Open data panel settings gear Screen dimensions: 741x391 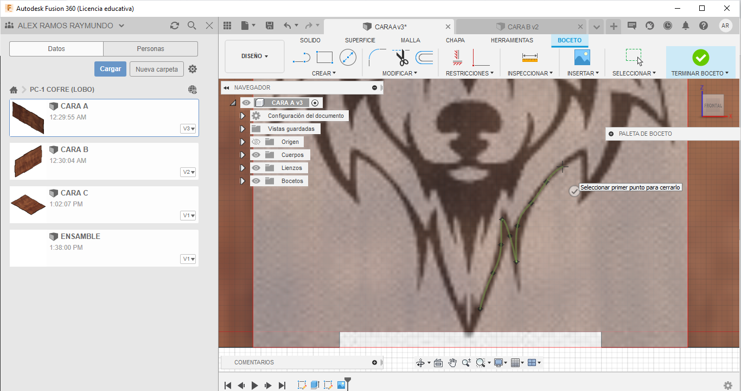(193, 69)
